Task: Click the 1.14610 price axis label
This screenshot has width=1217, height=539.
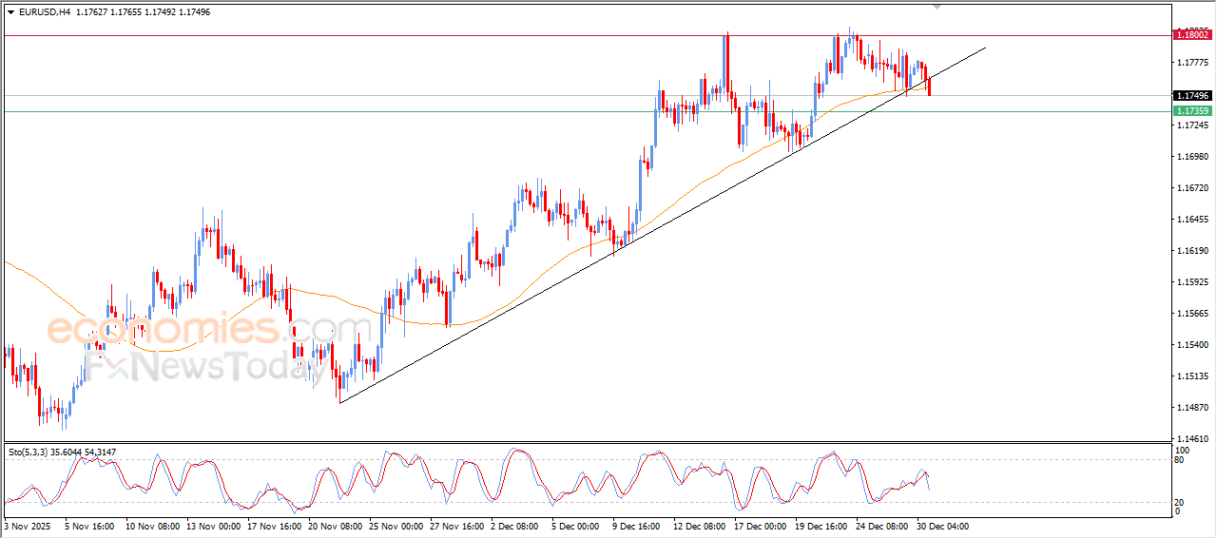Action: coord(1192,439)
